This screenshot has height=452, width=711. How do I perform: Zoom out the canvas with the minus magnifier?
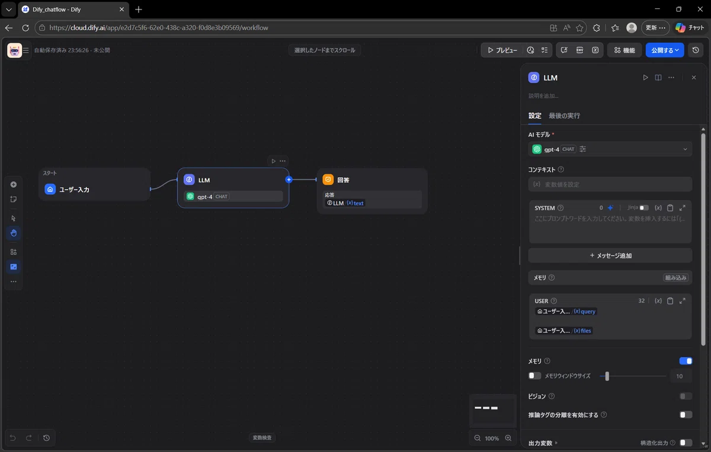(478, 438)
